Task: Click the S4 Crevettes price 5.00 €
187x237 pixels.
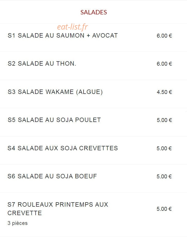Action: 164,148
